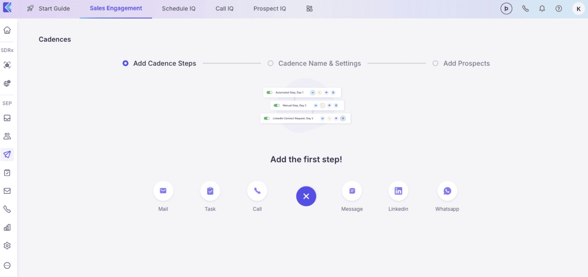Select the Add Prospects step
The width and height of the screenshot is (588, 277).
[435, 63]
